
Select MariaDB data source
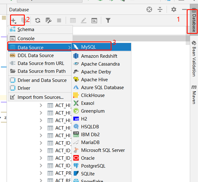coord(102,142)
